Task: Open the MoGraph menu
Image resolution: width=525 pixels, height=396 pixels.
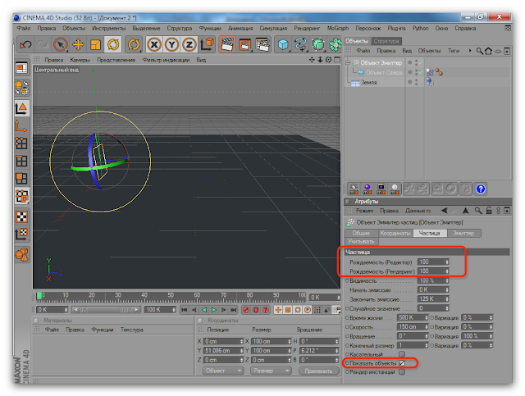Action: pos(338,29)
